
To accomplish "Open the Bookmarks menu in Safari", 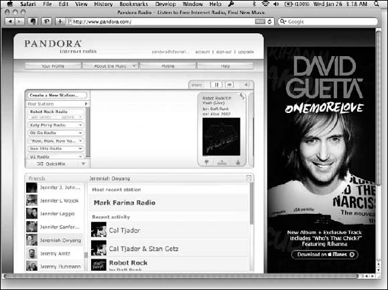I will point(133,4).
